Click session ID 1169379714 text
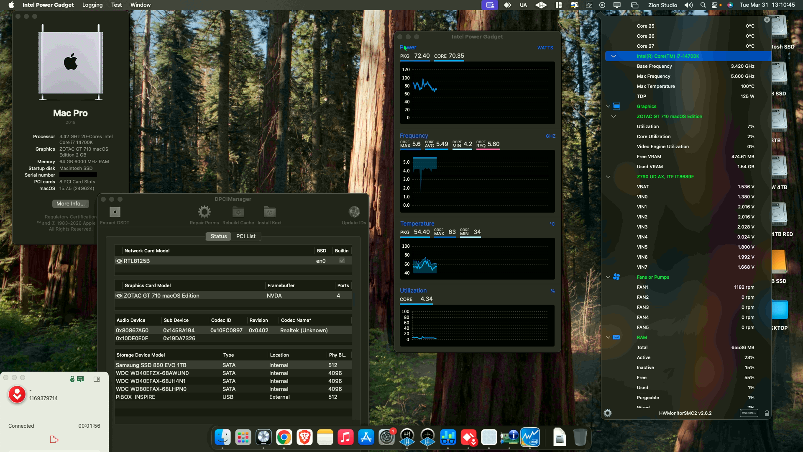This screenshot has height=452, width=803. pos(43,398)
